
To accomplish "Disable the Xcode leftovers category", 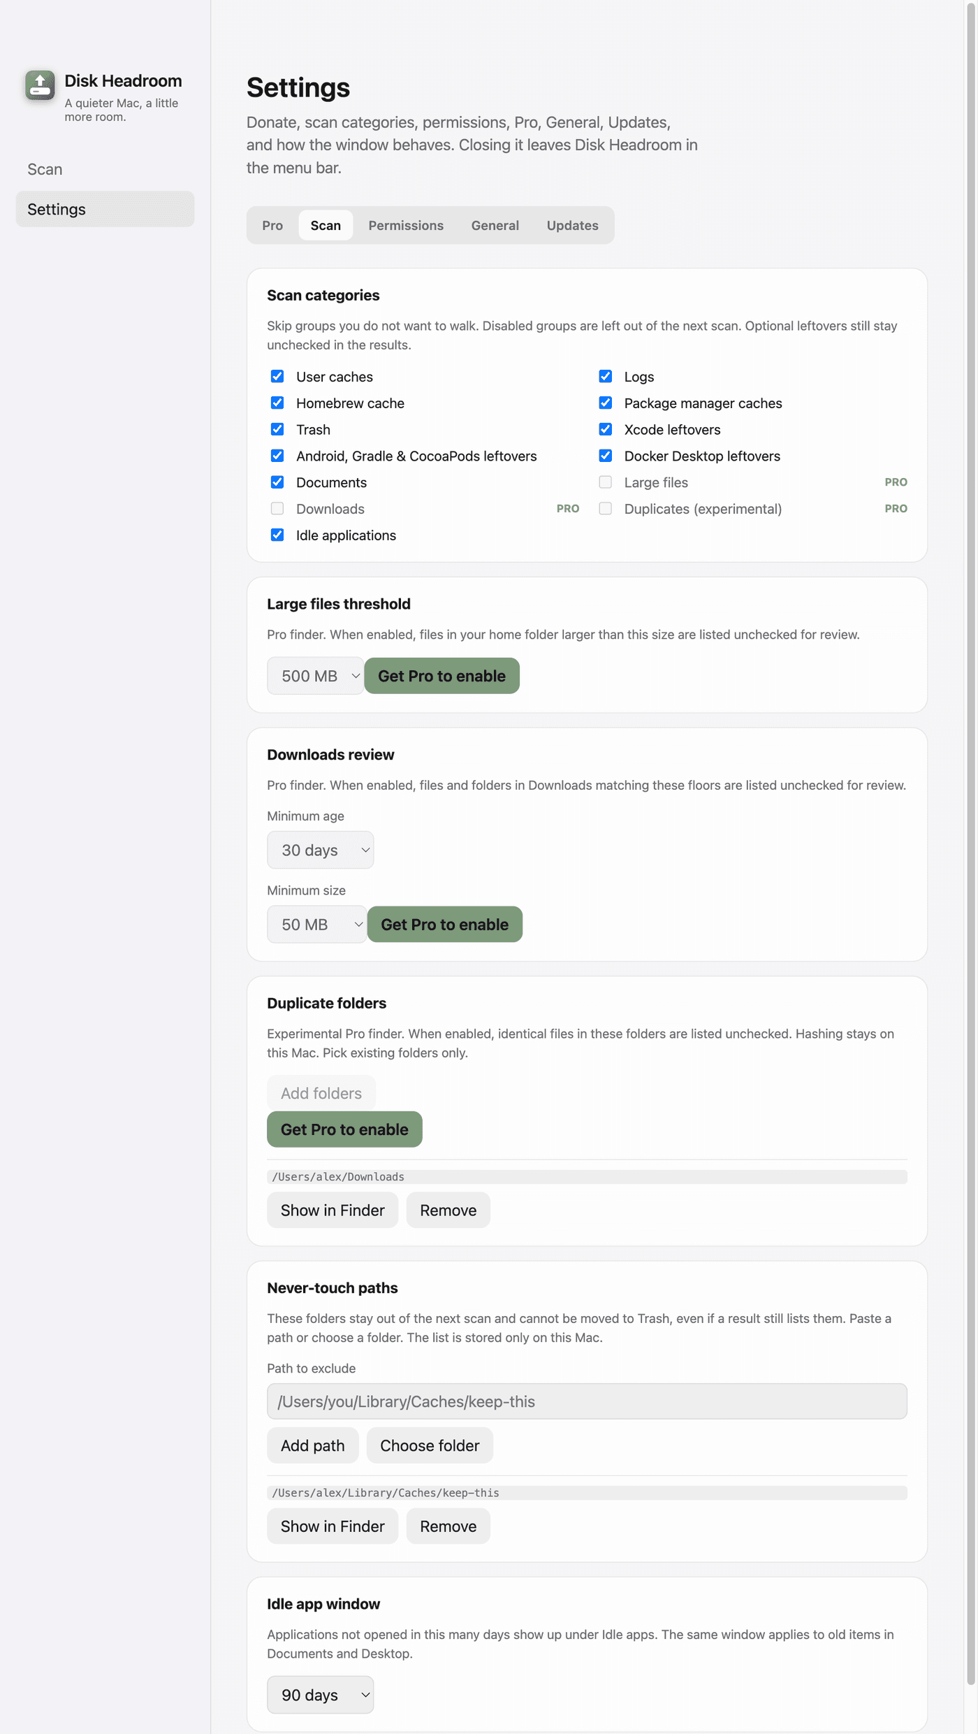I will [x=606, y=429].
